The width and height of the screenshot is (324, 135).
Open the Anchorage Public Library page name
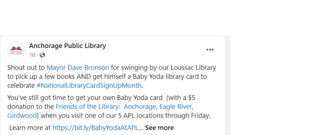point(67,45)
